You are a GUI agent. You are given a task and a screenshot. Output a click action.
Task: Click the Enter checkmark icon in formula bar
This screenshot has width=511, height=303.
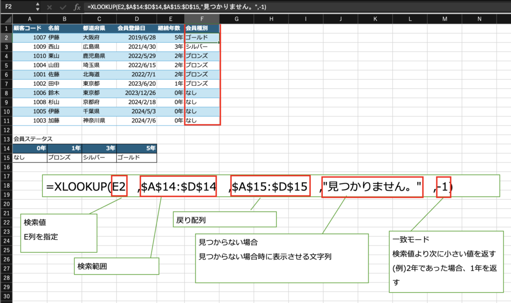point(62,7)
